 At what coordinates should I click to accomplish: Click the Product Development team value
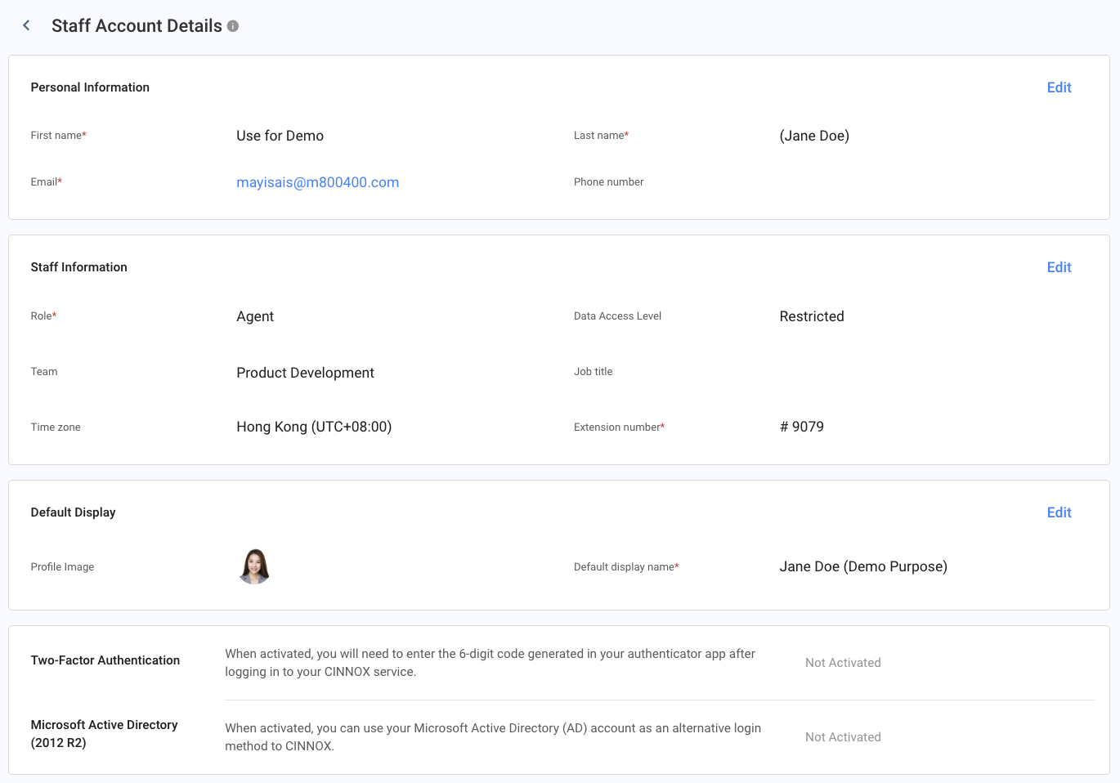coord(305,373)
